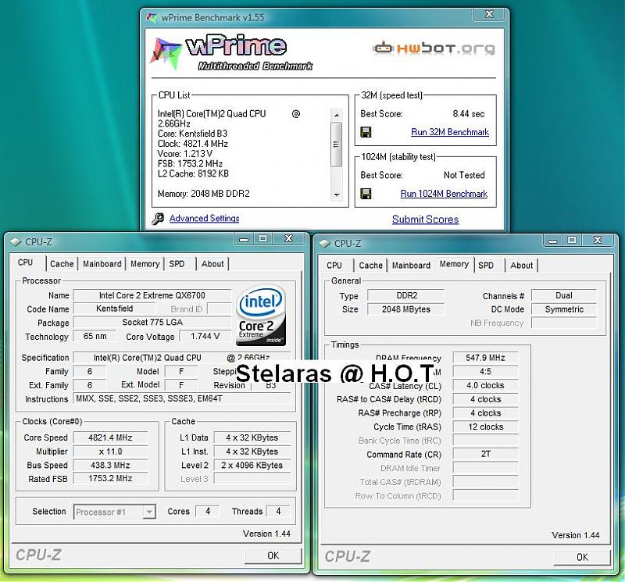Viewport: 625px width, 582px height.
Task: Click the Technology value 65 nm
Action: (x=95, y=336)
